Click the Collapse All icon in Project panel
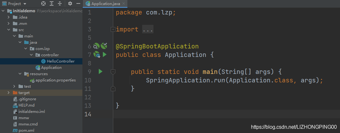 click(60, 4)
